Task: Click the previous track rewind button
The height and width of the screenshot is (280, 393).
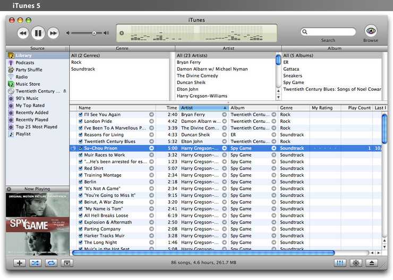Action: coord(23,33)
